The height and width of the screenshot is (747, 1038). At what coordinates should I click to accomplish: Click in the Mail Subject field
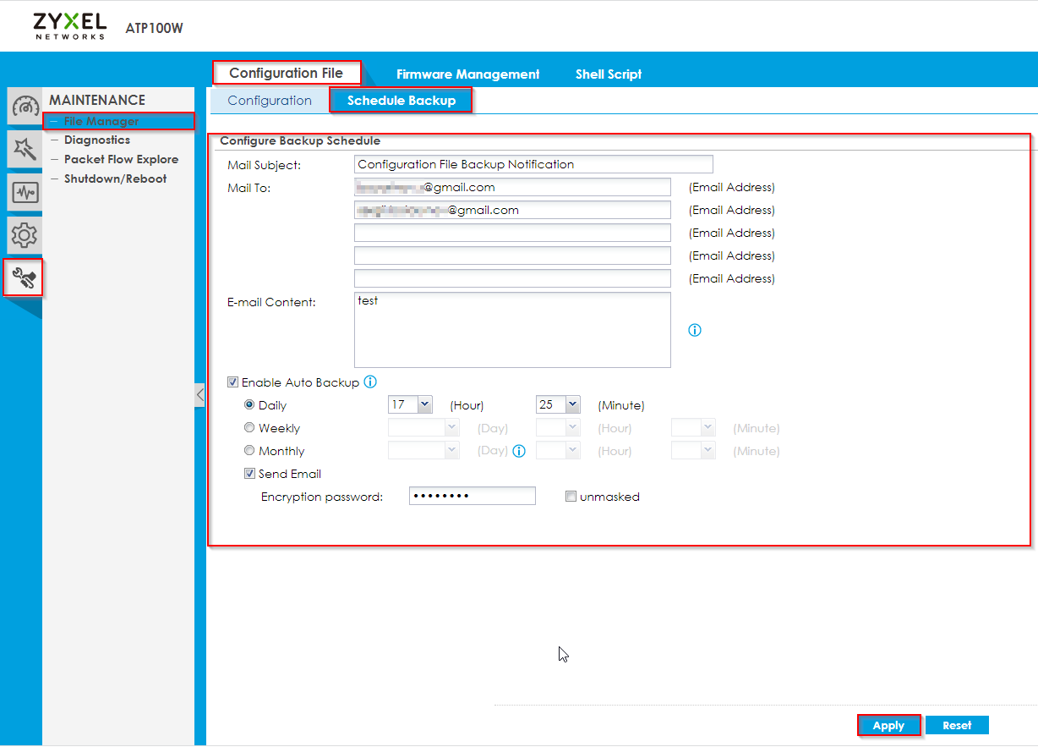(533, 165)
